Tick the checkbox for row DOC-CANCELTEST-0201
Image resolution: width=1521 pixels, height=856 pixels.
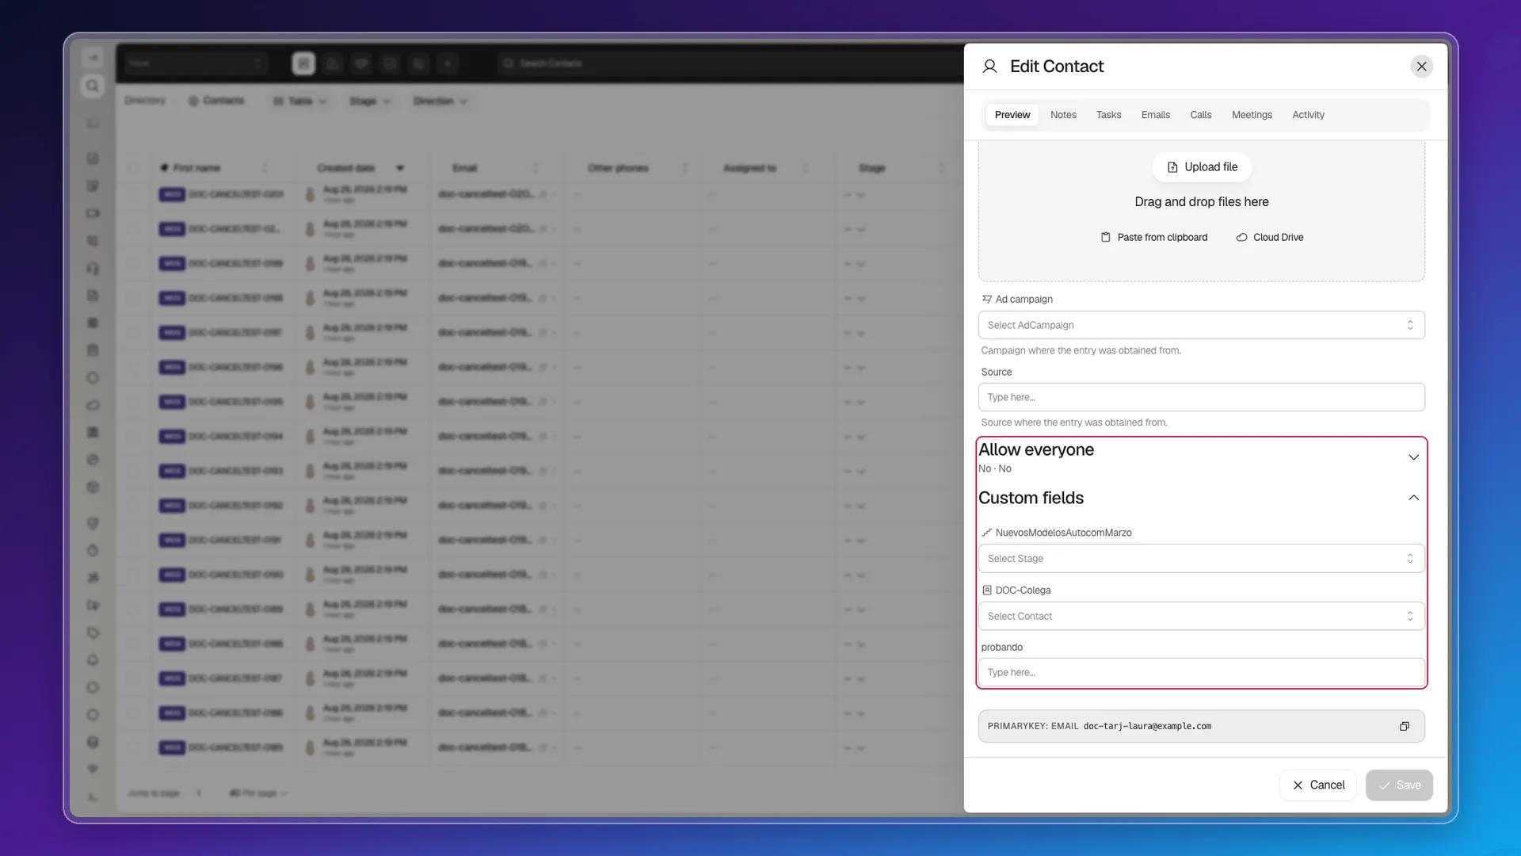point(134,194)
